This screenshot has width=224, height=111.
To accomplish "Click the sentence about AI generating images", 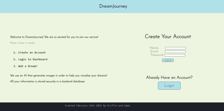I will click(x=58, y=75).
